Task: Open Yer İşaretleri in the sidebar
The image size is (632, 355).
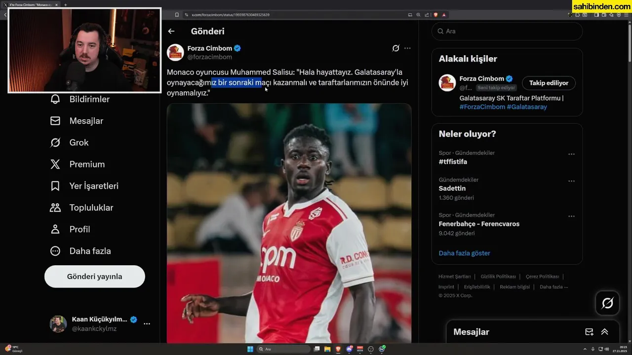Action: 84,186
